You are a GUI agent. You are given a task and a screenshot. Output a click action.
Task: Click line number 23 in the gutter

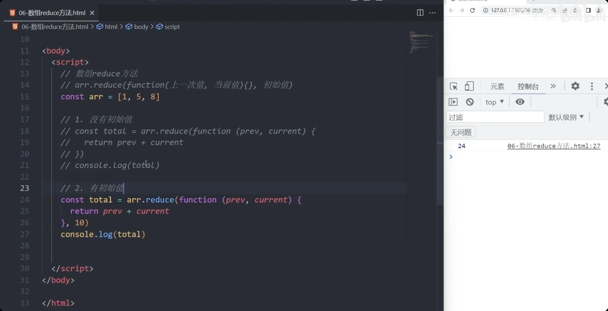coord(24,188)
